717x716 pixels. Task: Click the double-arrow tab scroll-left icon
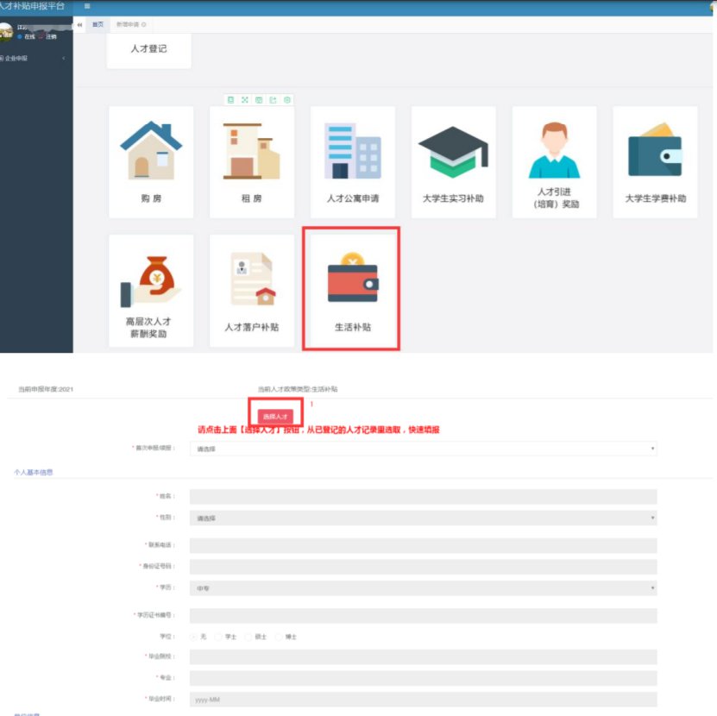coord(79,25)
